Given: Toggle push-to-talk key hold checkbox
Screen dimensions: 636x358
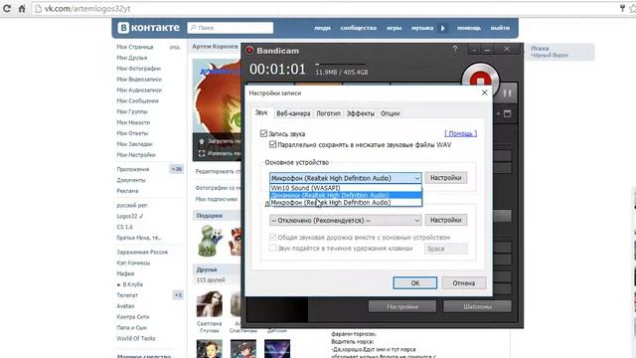Looking at the screenshot, I should pyautogui.click(x=273, y=248).
